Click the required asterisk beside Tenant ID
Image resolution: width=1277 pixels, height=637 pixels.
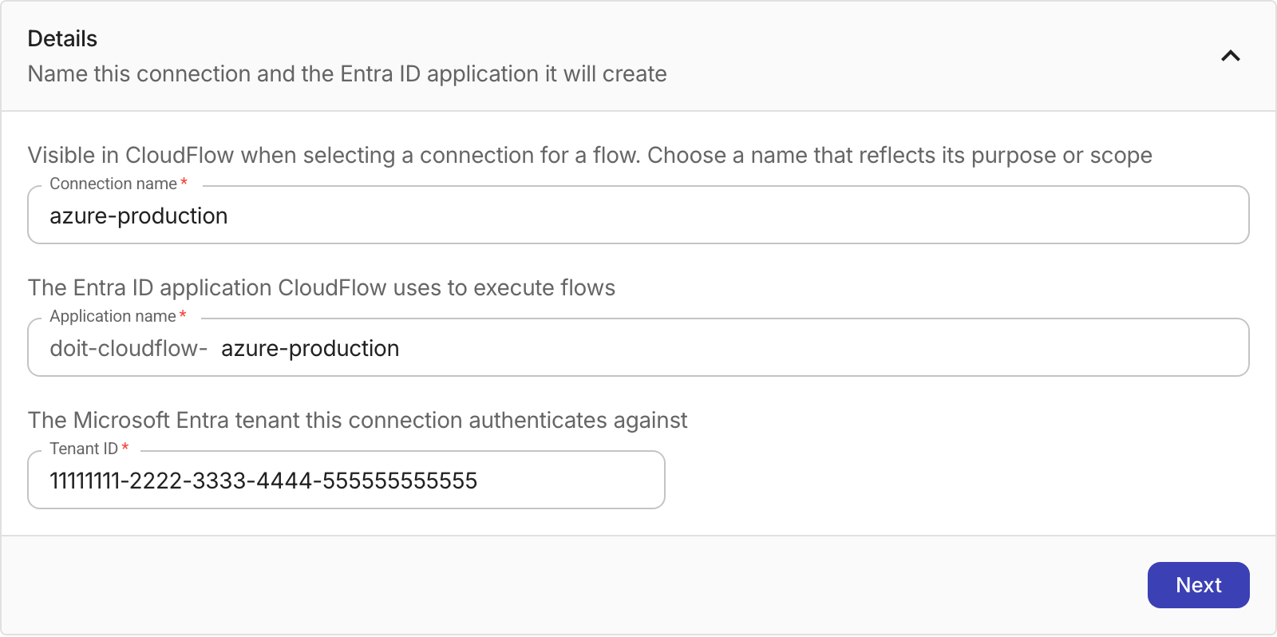(125, 448)
